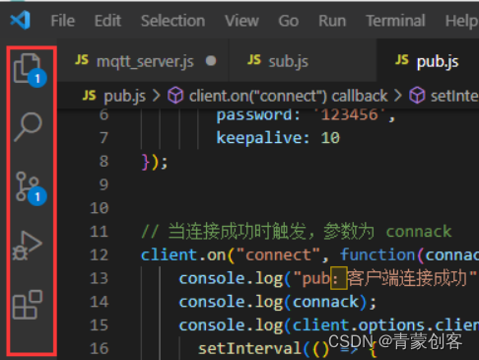Screen dimensions: 479x360
Task: Open the Run and Debug view
Action: click(28, 246)
